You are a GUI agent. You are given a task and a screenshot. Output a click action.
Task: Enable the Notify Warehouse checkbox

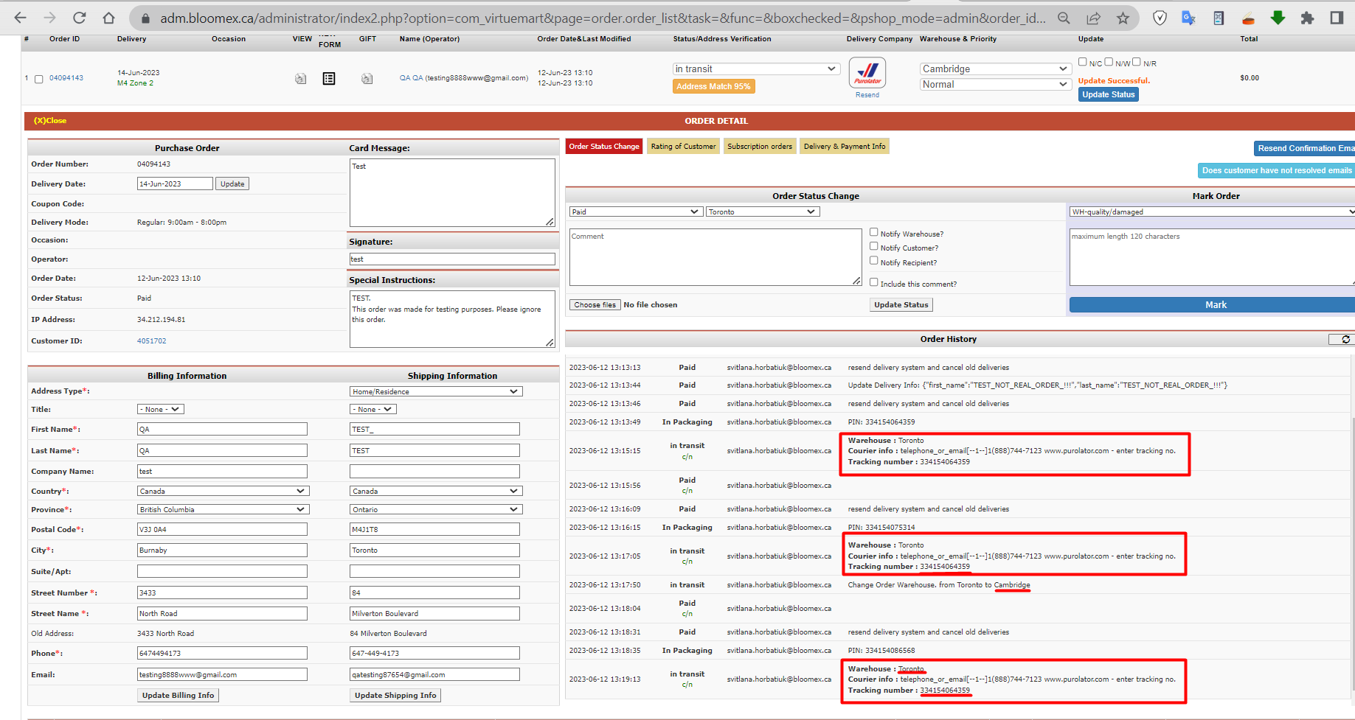tap(873, 232)
